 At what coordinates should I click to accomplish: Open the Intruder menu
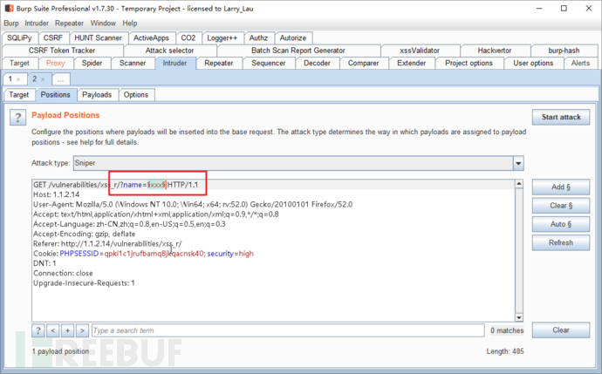[37, 24]
